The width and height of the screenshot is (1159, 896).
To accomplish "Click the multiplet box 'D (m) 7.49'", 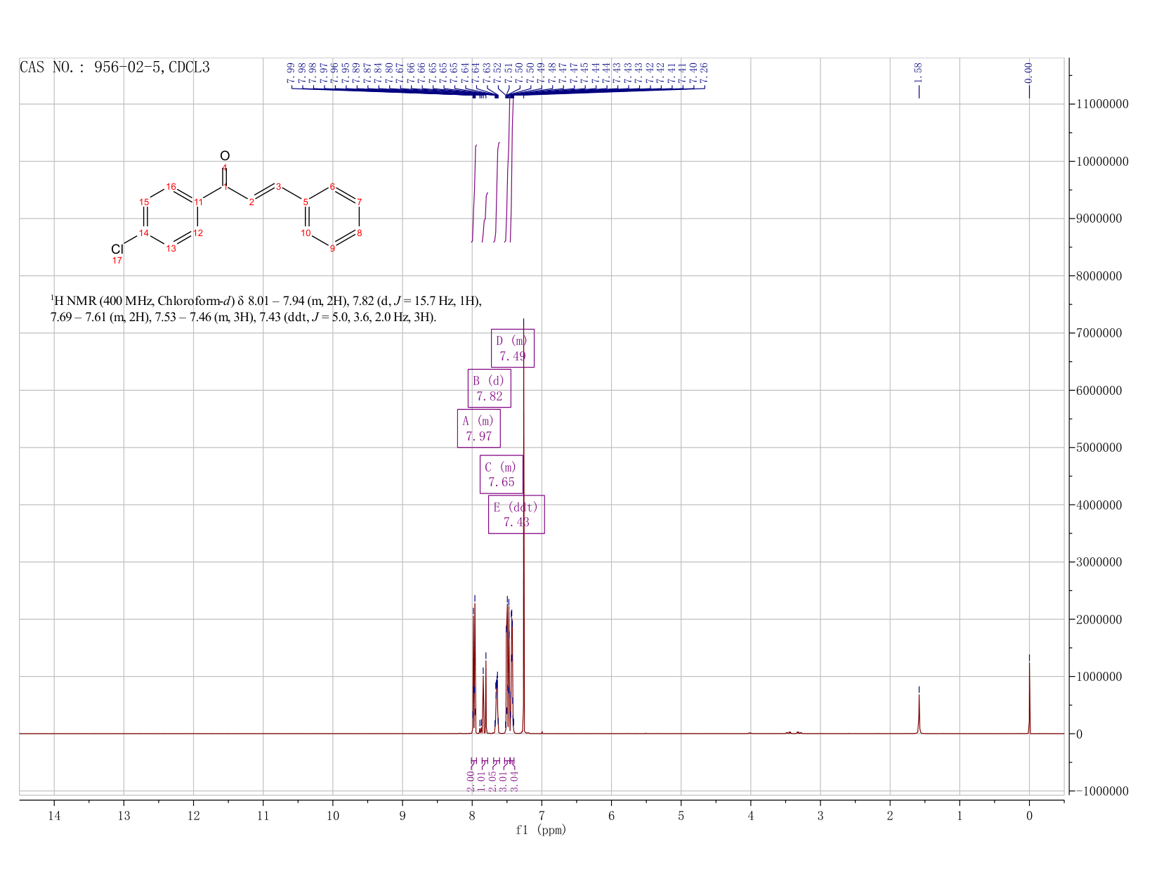I will tap(512, 348).
